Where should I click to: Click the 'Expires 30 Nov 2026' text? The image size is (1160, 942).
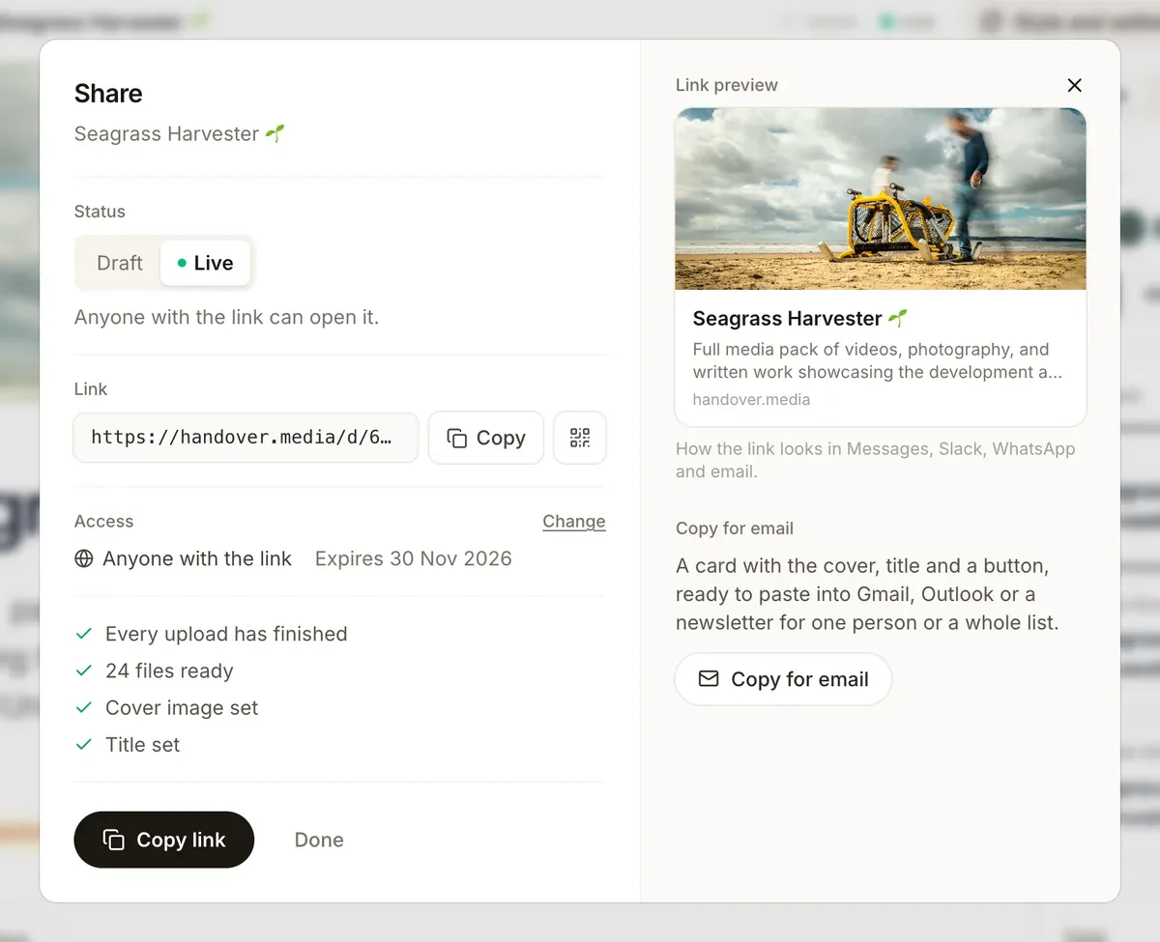point(414,558)
